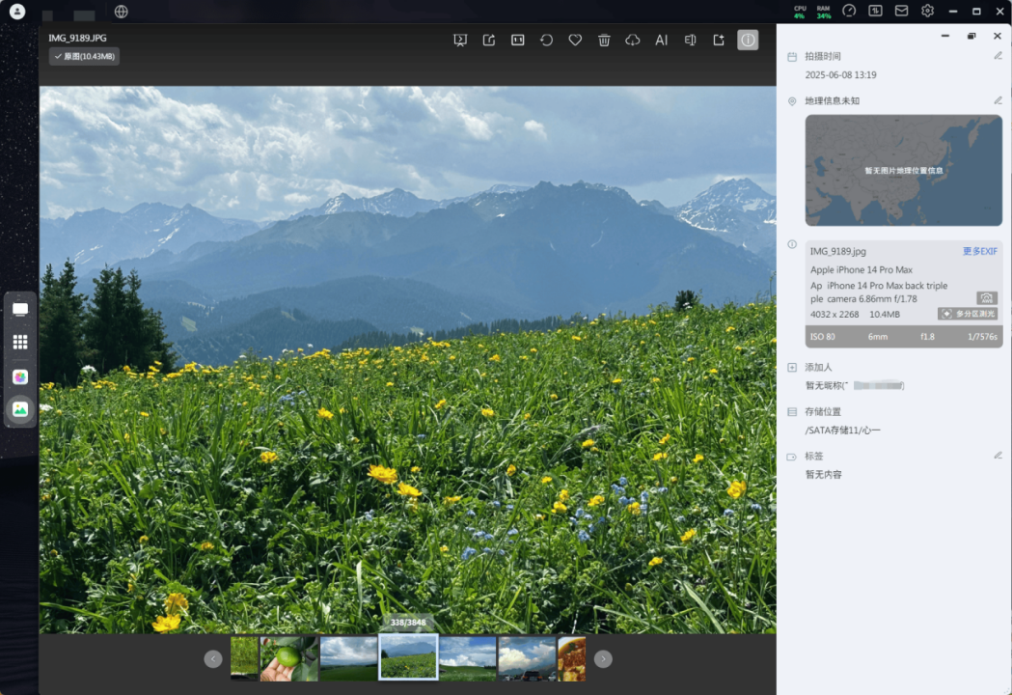Toggle the photo info panel

click(748, 40)
